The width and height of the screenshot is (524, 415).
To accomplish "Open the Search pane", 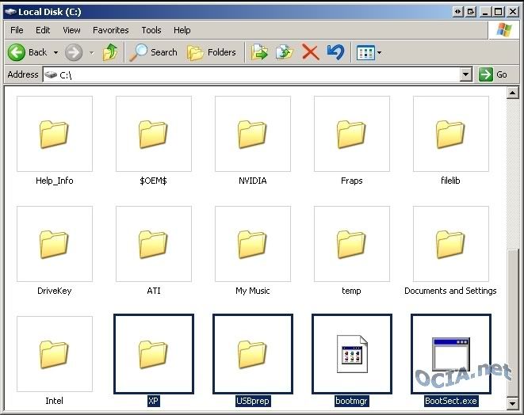I will (x=154, y=52).
